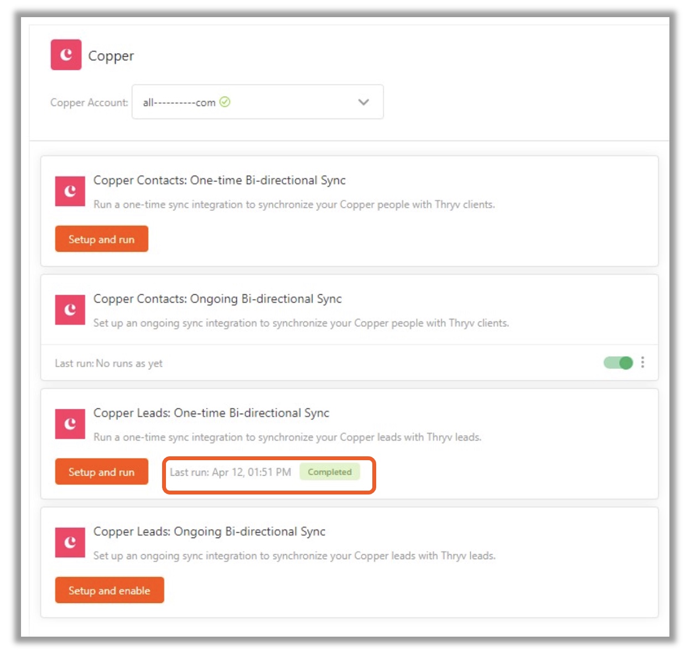Viewport: 686px width, 656px height.
Task: Click the Copper logo icon in header
Action: tap(66, 55)
